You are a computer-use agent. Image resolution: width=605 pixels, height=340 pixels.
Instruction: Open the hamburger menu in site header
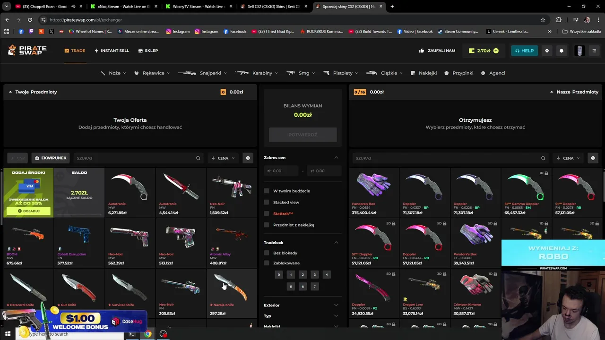click(594, 51)
